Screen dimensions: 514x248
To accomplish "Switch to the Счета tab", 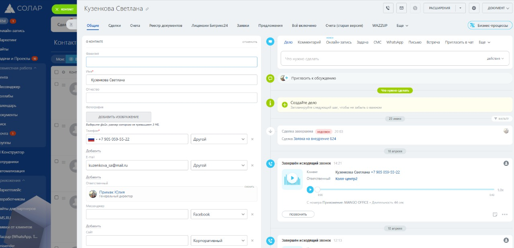I will pyautogui.click(x=135, y=25).
